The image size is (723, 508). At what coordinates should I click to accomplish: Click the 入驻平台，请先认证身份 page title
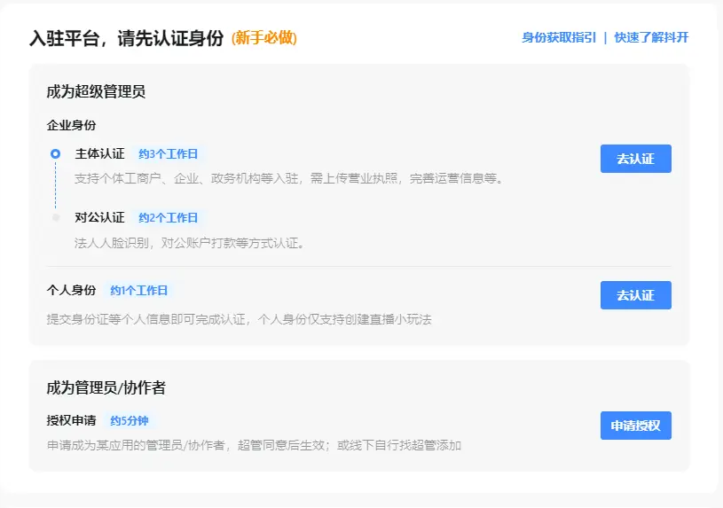[126, 38]
